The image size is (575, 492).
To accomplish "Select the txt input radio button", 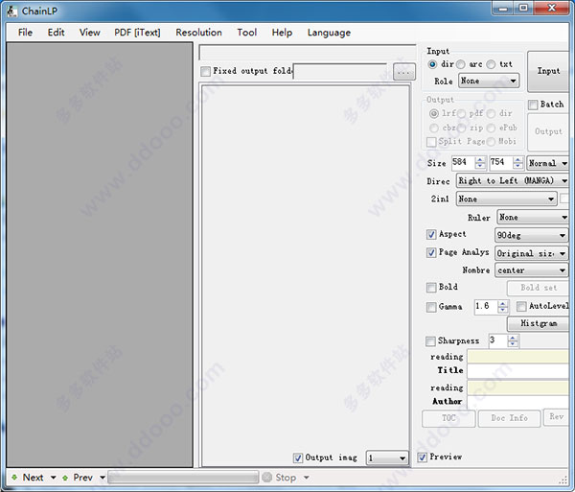I will (491, 64).
